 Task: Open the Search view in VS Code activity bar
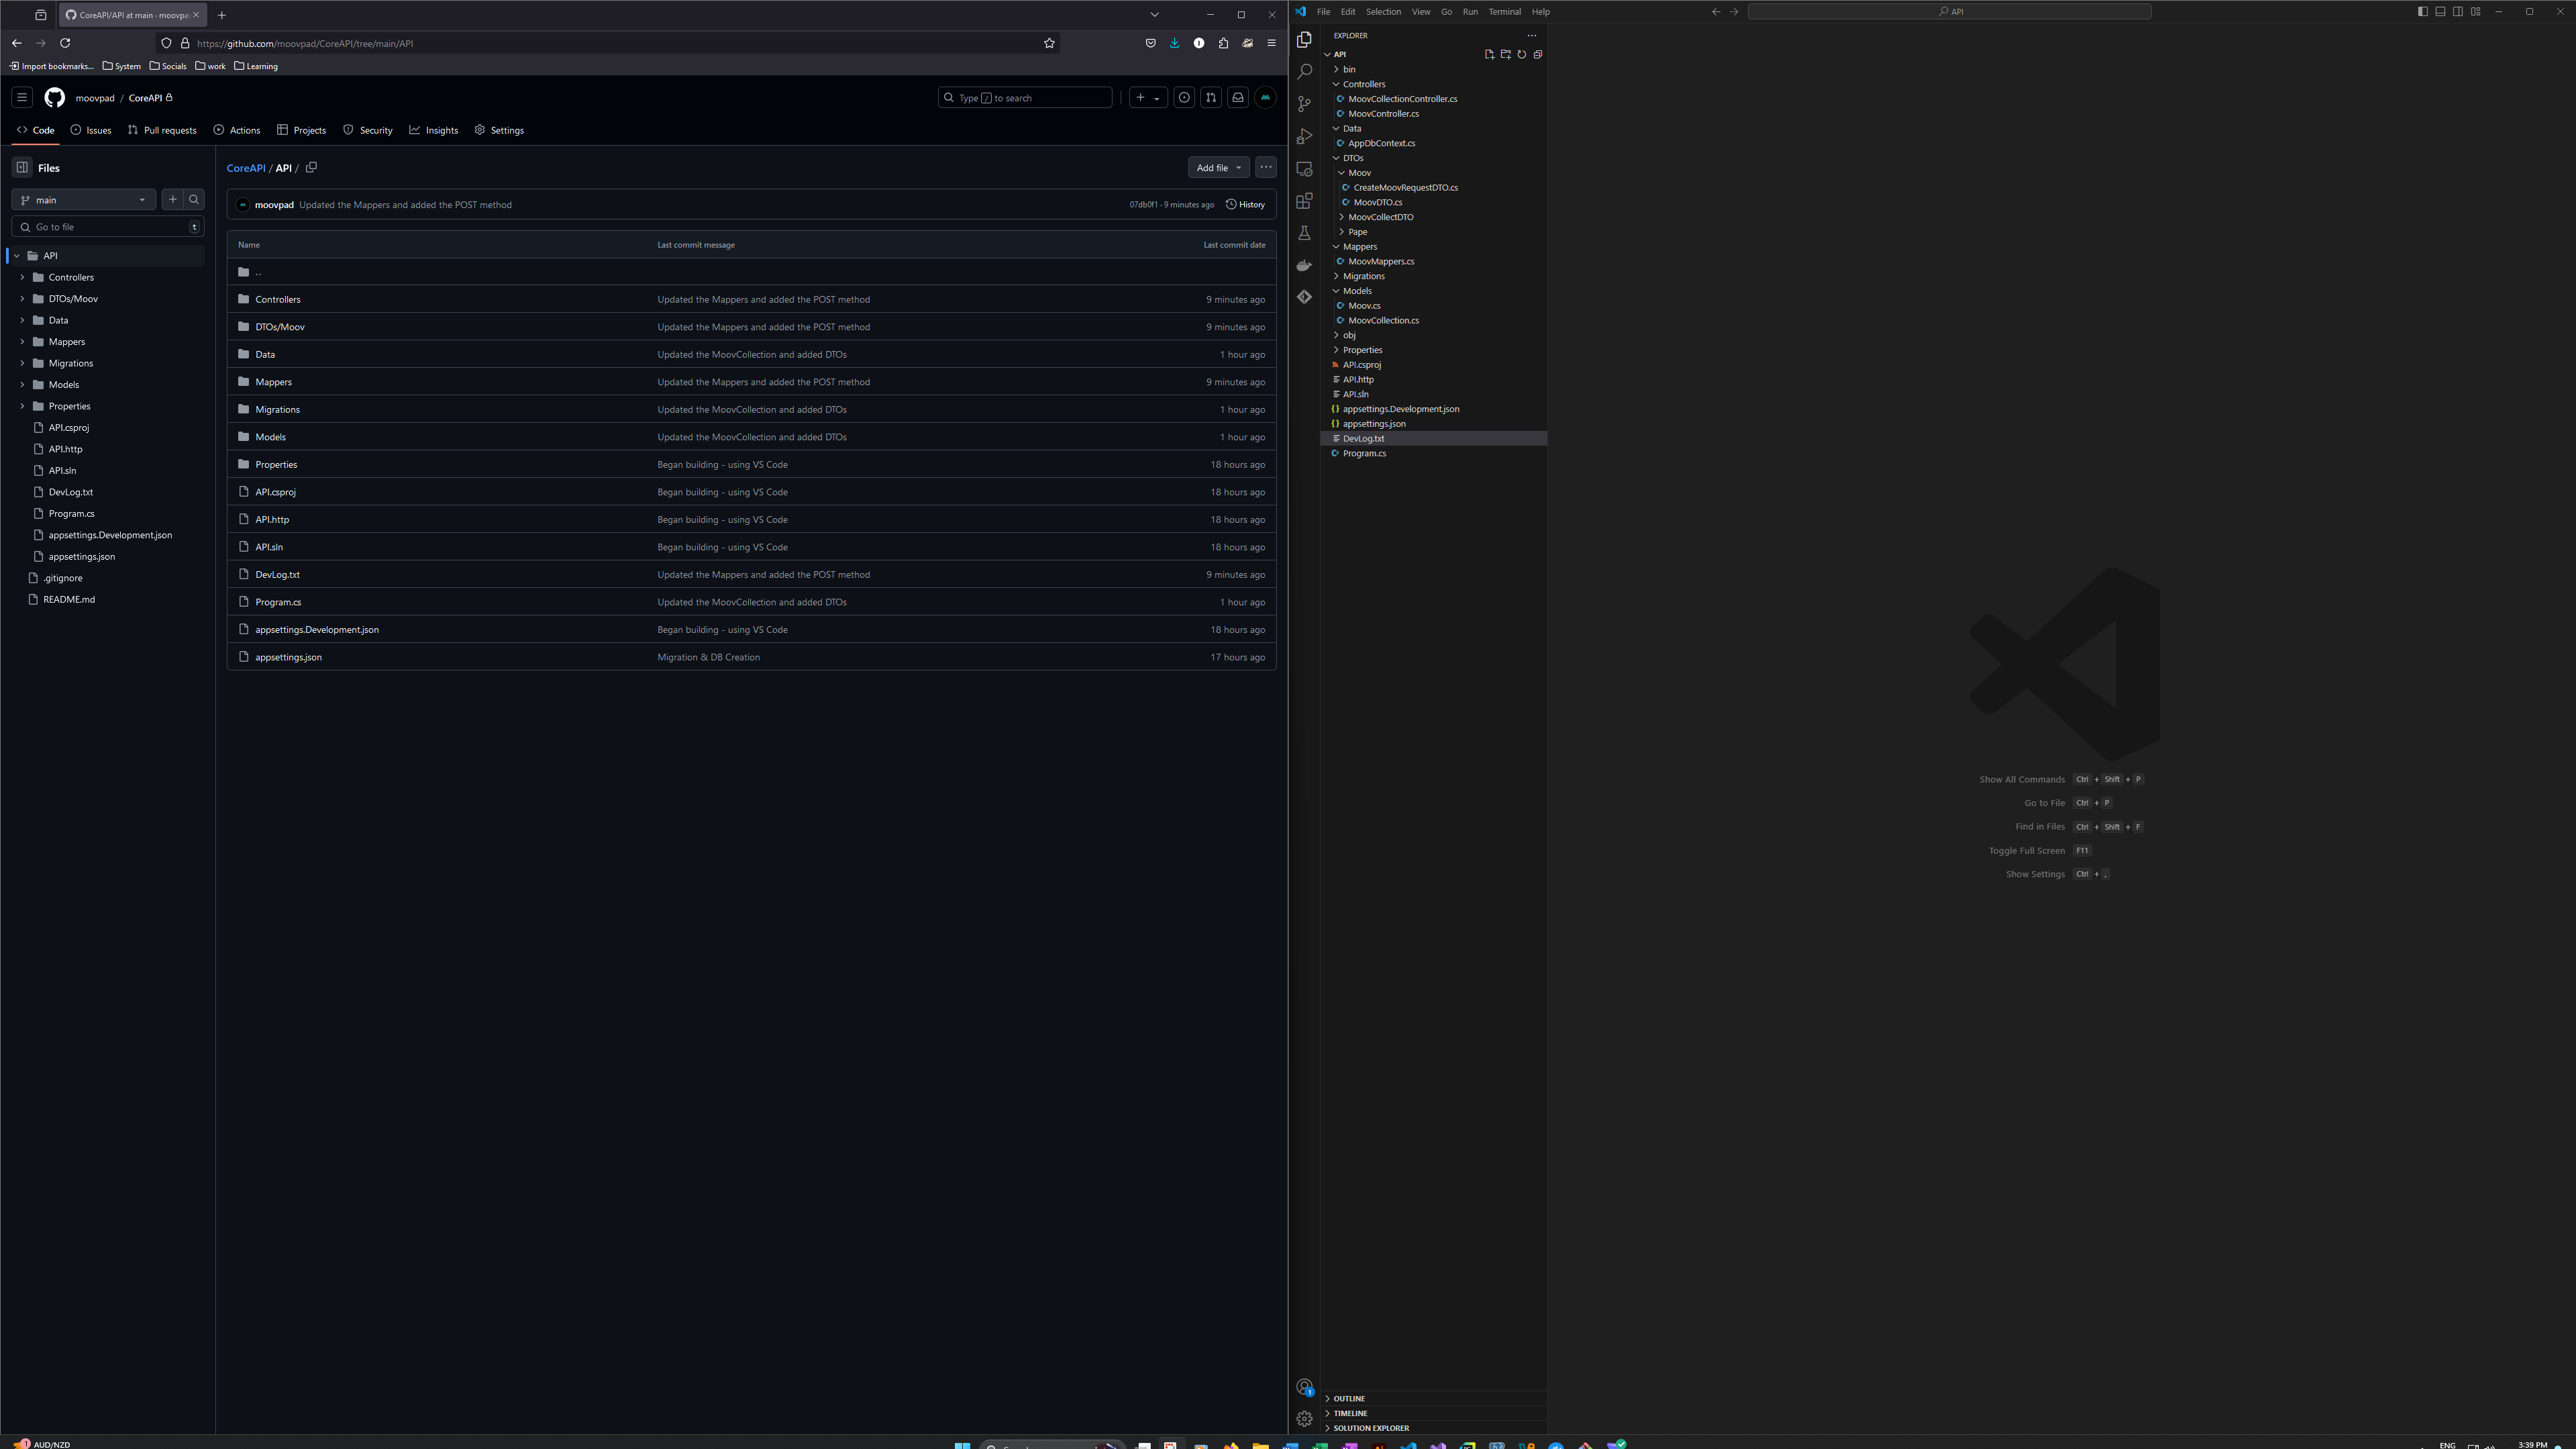coord(1304,72)
